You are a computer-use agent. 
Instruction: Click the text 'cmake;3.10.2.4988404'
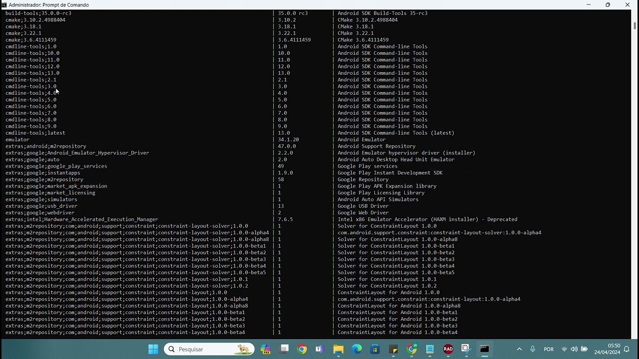[x=35, y=20]
